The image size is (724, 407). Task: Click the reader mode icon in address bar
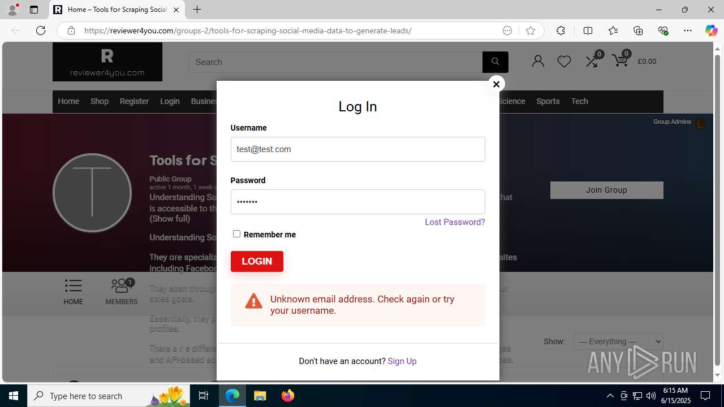(x=507, y=31)
